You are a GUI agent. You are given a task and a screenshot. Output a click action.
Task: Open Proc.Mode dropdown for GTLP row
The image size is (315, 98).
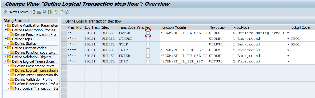288,45
